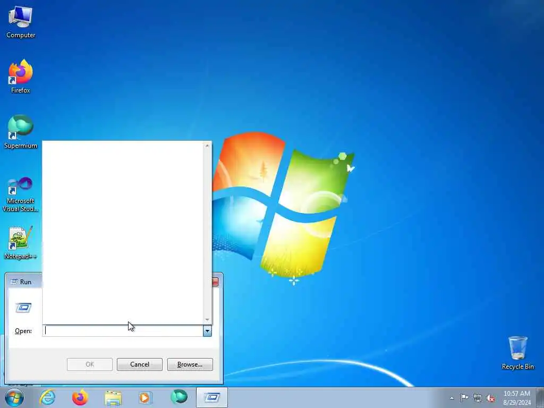544x408 pixels.
Task: Click the scroll up arrow in dropdown list
Action: [x=207, y=146]
